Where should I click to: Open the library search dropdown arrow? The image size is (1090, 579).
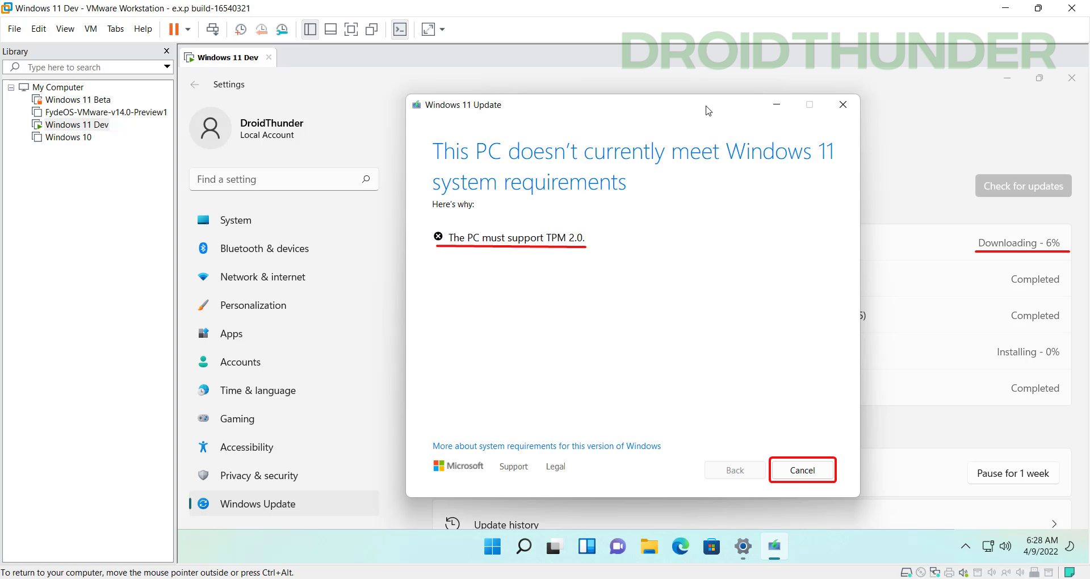[x=167, y=67]
